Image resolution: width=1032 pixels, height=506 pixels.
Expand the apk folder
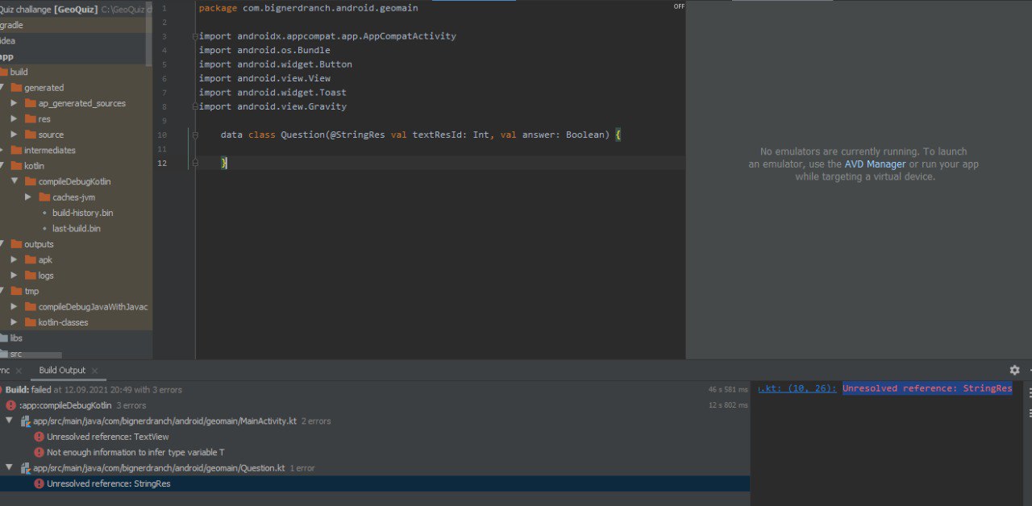(15, 259)
